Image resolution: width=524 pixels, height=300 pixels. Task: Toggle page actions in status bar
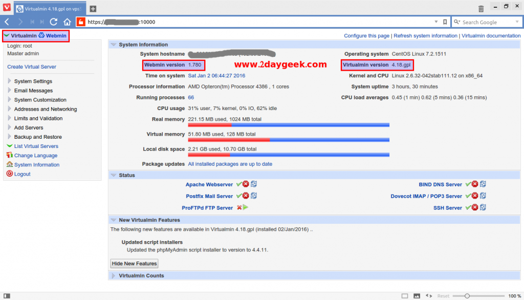(428, 296)
